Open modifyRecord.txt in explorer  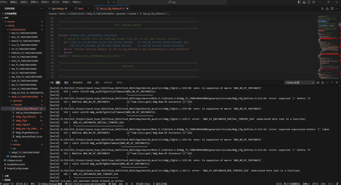16,164
